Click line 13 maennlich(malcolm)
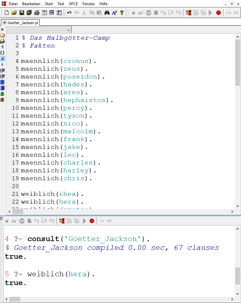This screenshot has height=303, width=241. point(61,131)
